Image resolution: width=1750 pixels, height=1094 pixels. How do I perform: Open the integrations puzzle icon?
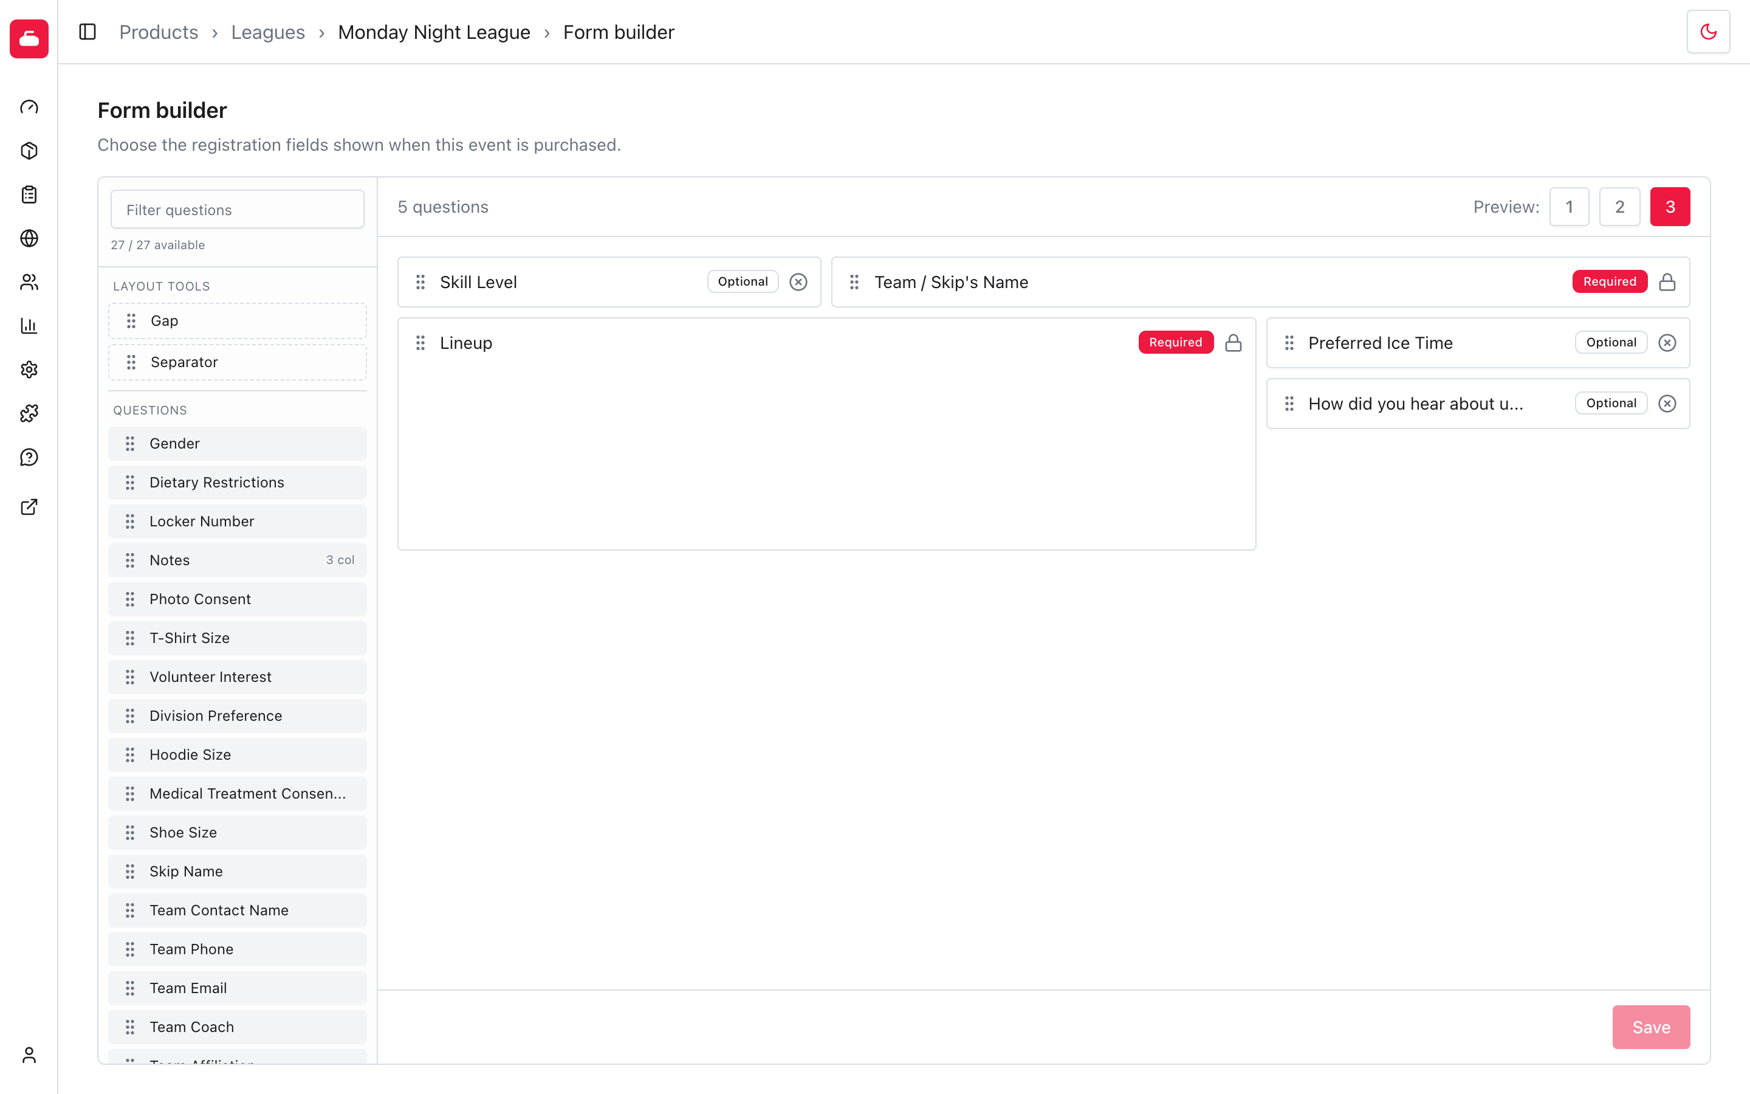[x=29, y=413]
